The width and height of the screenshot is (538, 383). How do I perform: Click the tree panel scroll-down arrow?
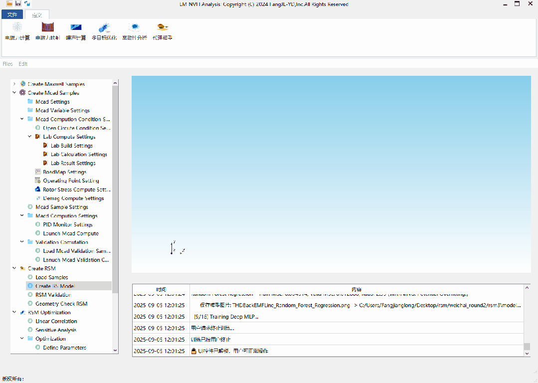pyautogui.click(x=115, y=351)
